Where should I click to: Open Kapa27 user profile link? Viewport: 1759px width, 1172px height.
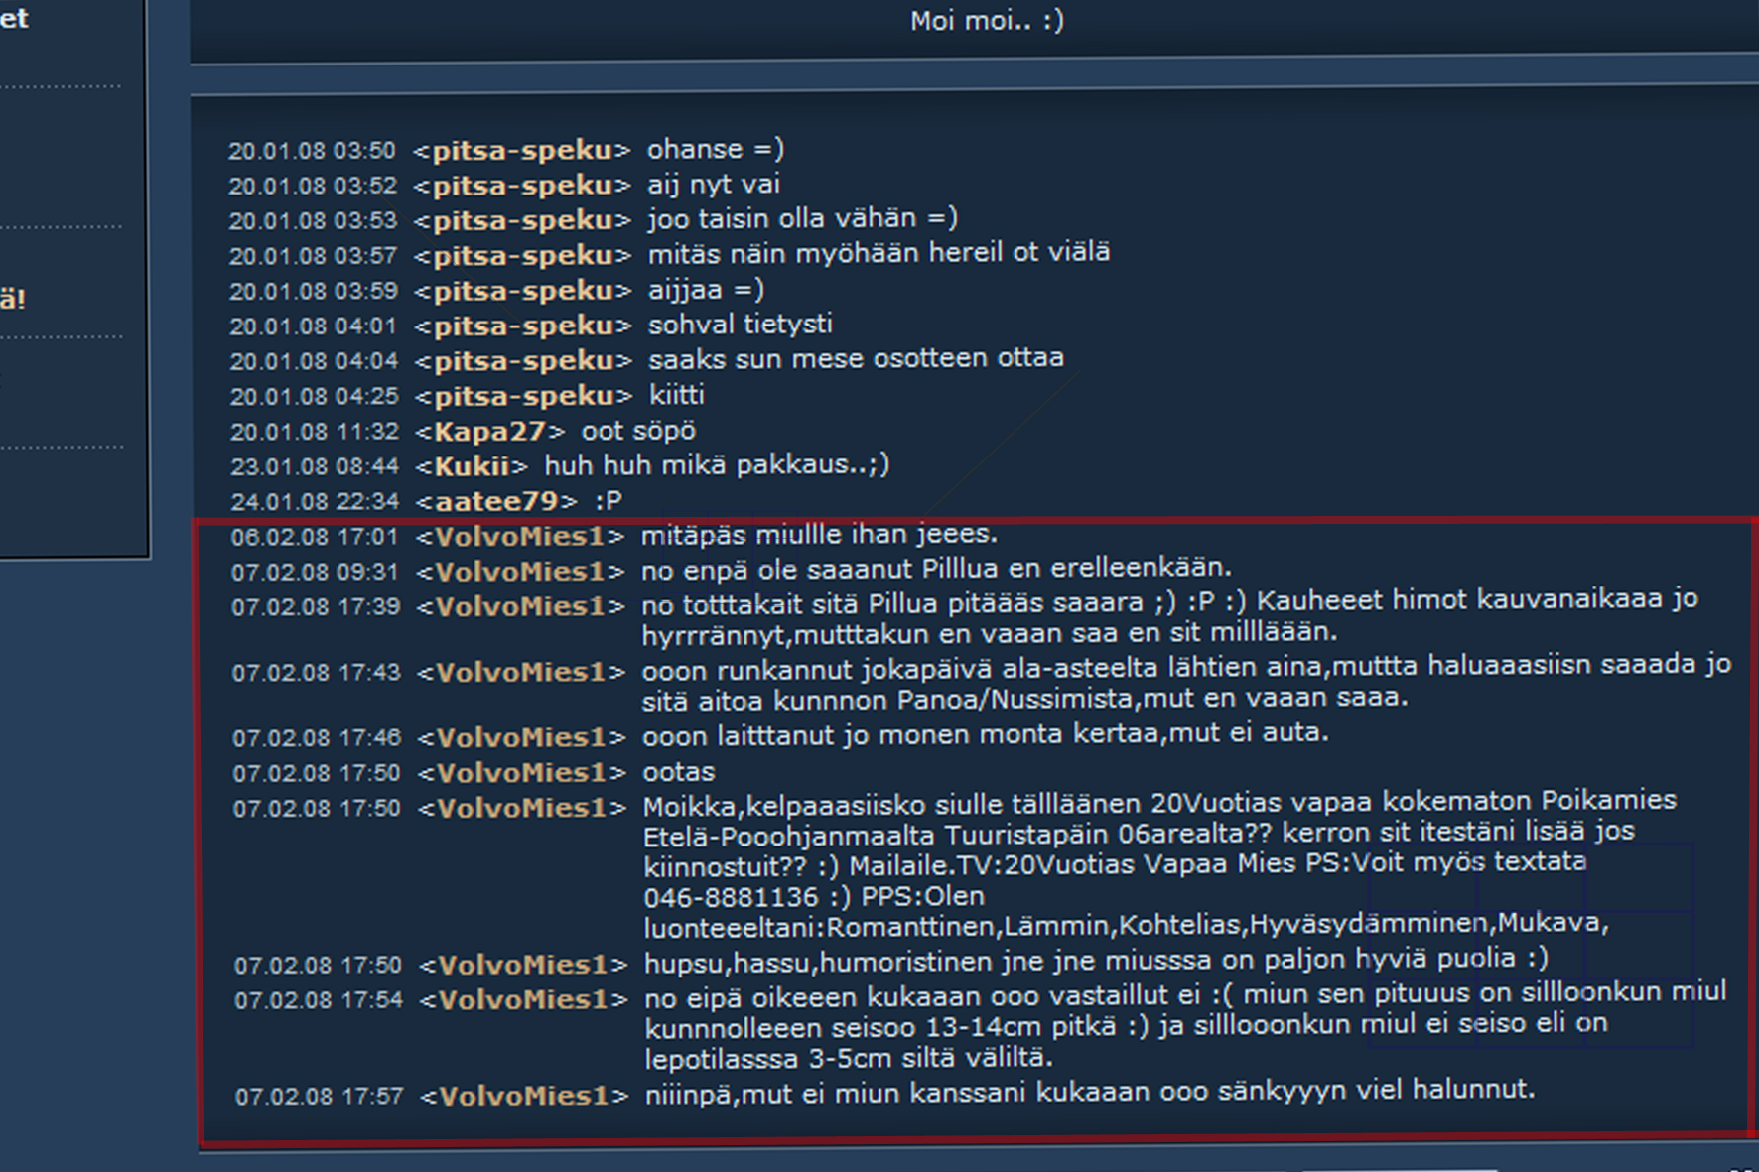pyautogui.click(x=489, y=432)
